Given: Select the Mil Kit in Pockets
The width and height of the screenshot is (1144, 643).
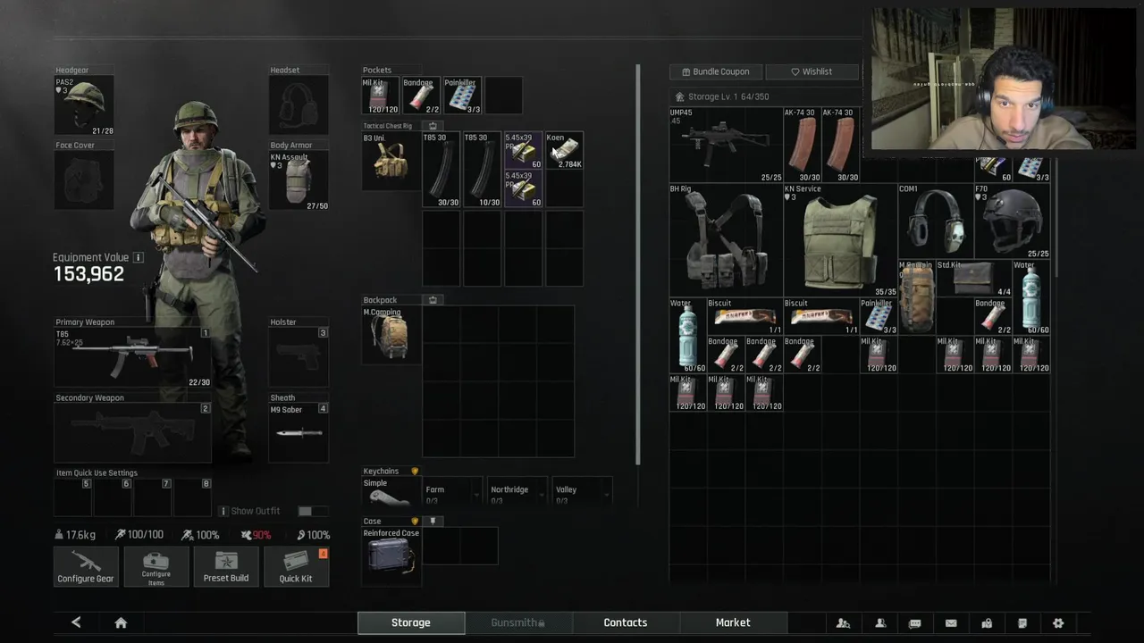Looking at the screenshot, I should pos(380,96).
